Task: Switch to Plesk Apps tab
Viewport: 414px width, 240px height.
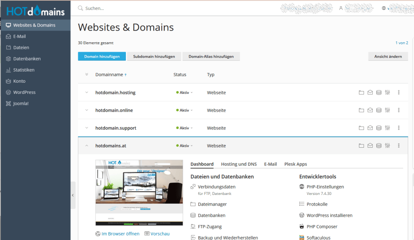Action: tap(295, 164)
